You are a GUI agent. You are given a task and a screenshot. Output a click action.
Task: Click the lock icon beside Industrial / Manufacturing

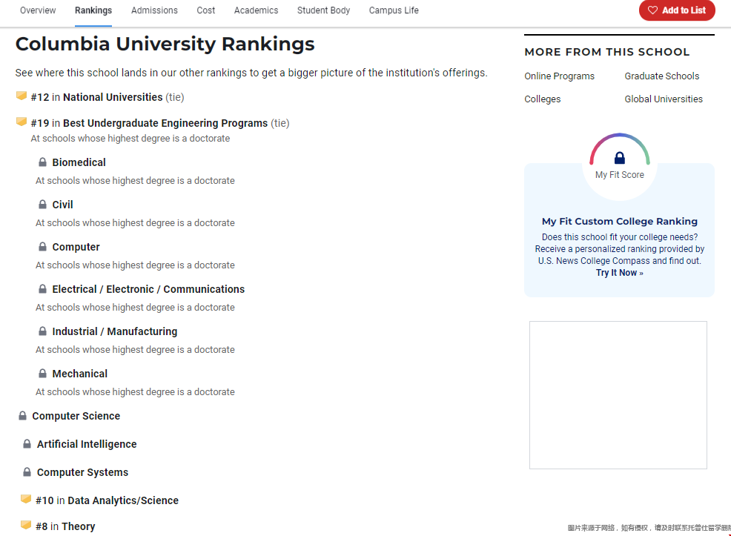(42, 331)
